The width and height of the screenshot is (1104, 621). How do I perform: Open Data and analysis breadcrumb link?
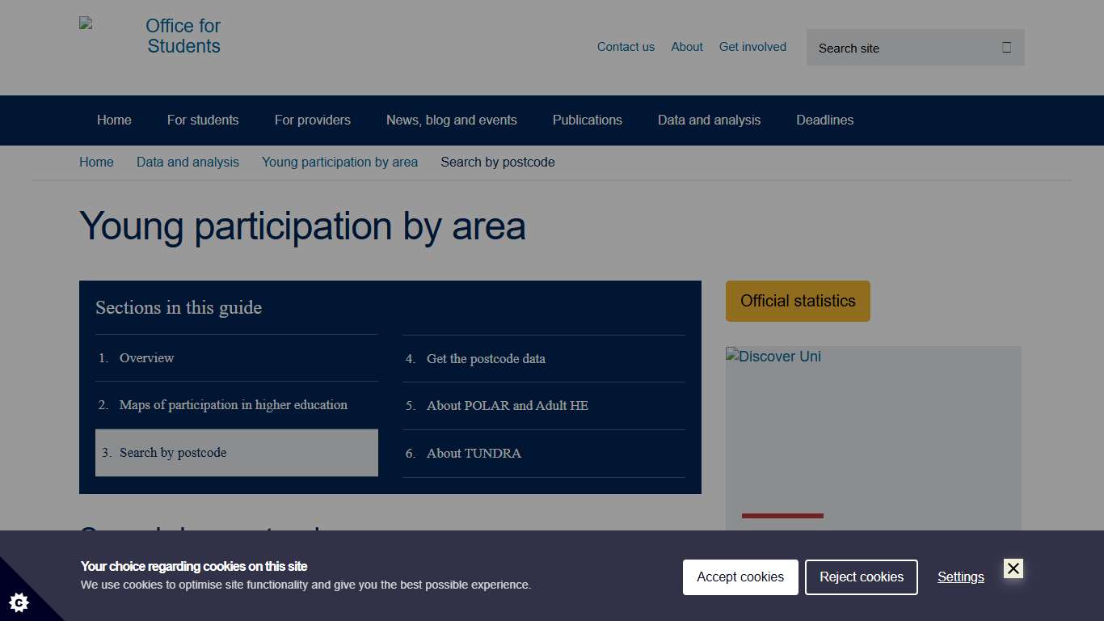click(188, 162)
